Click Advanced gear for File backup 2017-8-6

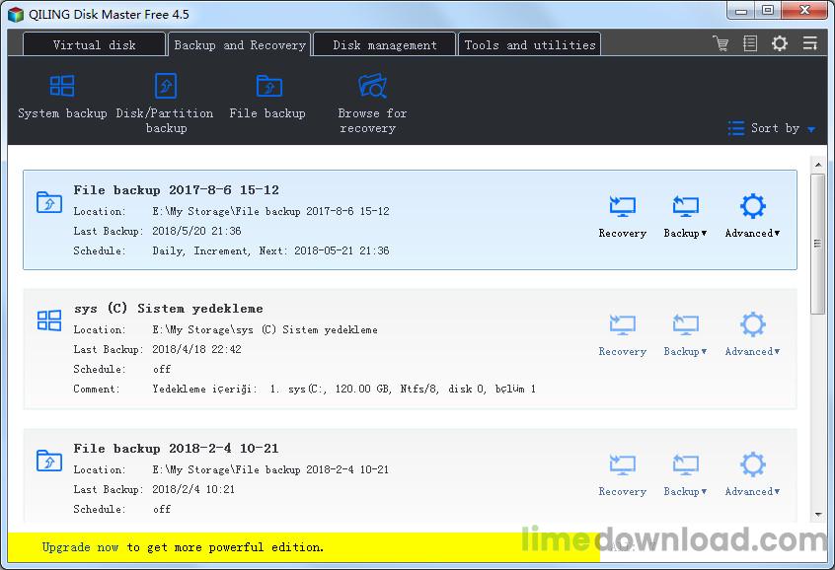coord(752,206)
